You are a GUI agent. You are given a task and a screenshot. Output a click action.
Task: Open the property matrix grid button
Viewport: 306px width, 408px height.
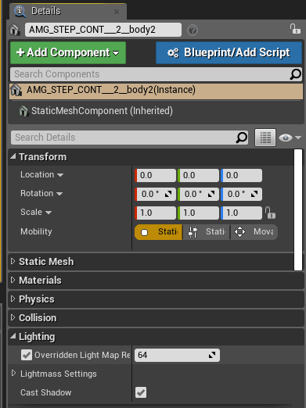tap(265, 138)
